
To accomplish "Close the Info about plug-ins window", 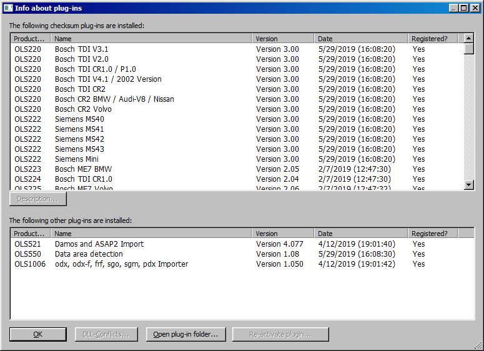I will tap(475, 8).
